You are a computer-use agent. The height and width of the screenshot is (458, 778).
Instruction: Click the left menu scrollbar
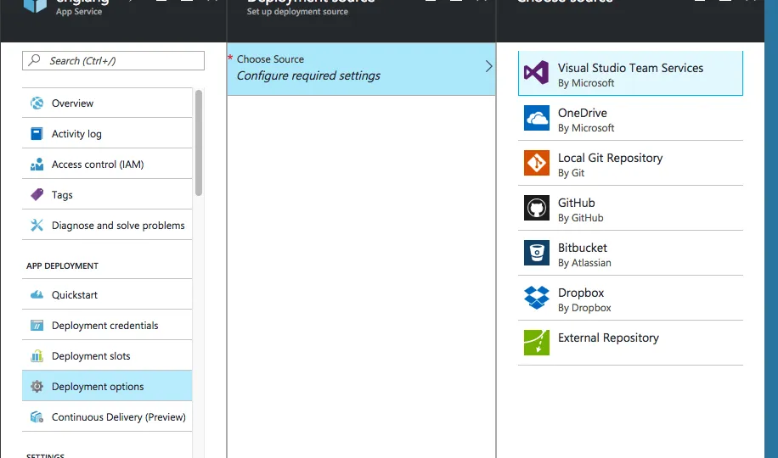199,142
